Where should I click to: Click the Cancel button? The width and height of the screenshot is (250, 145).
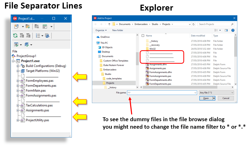(x=226, y=98)
